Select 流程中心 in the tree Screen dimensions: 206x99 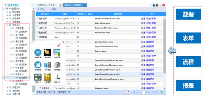click(20, 74)
